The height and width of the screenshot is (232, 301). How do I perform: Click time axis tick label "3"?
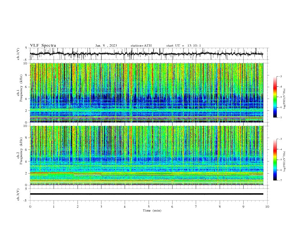coord(101,207)
